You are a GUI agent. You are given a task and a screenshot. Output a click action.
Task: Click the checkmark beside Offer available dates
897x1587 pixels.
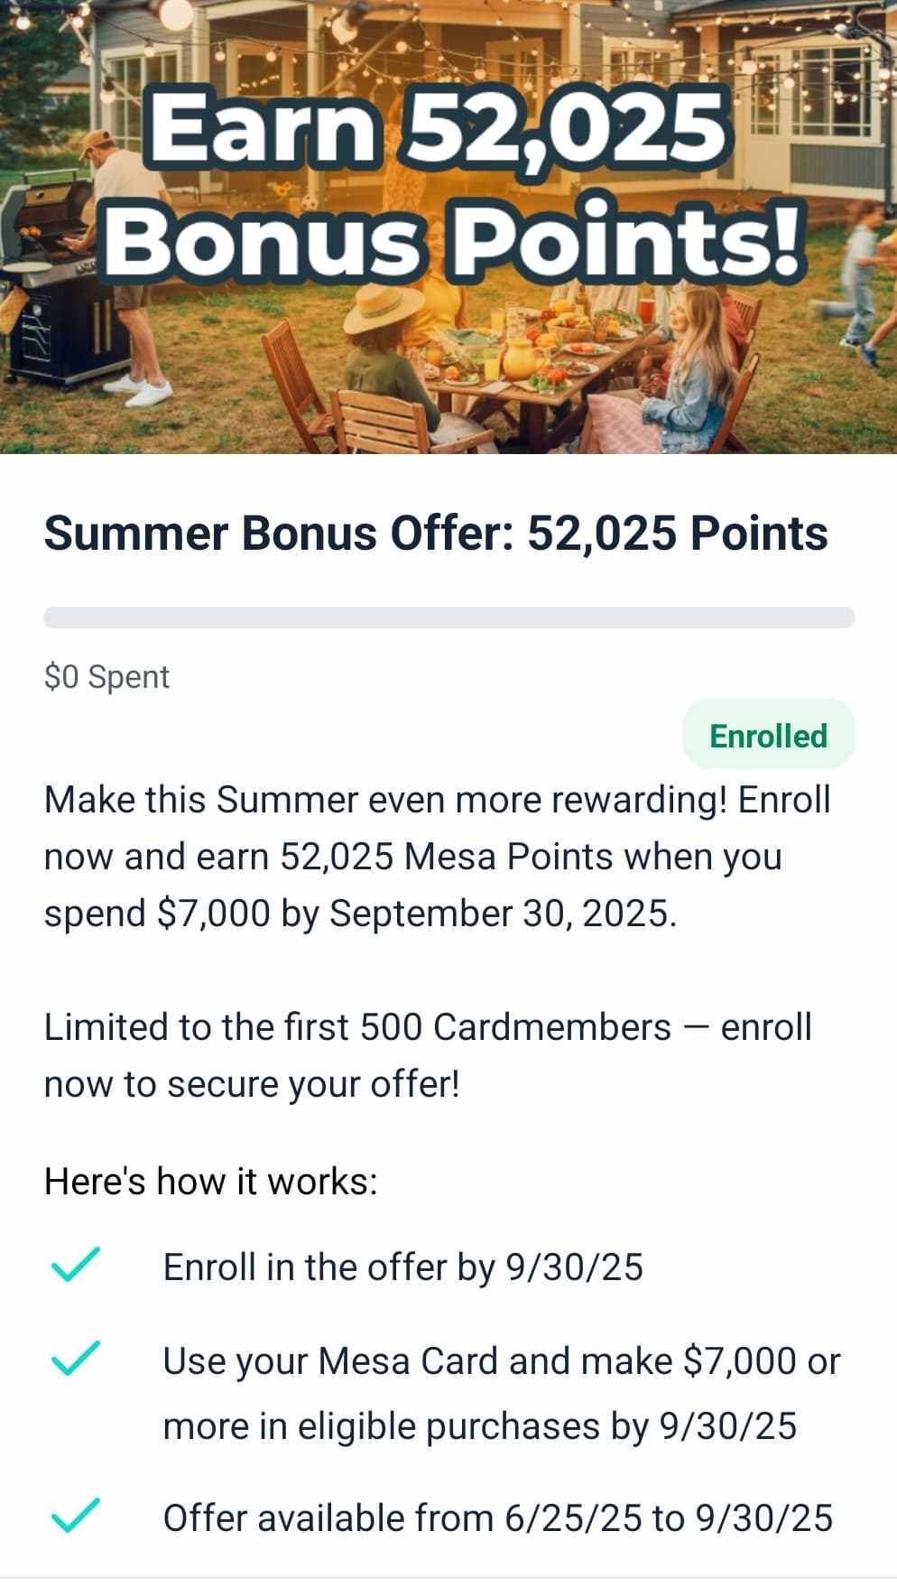pyautogui.click(x=76, y=1515)
